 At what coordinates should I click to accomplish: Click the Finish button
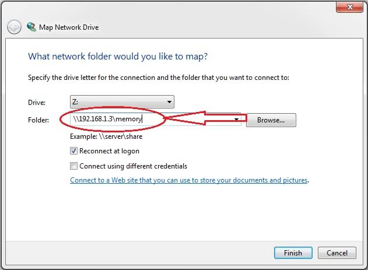click(293, 253)
